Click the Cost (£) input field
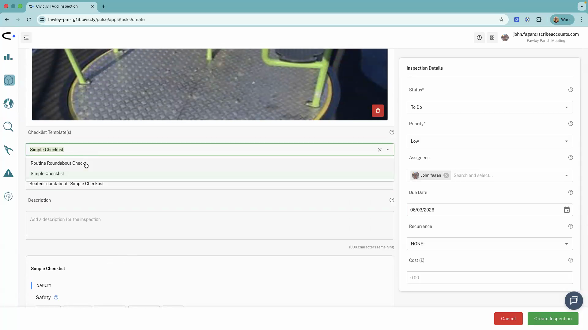588x330 pixels. (489, 278)
